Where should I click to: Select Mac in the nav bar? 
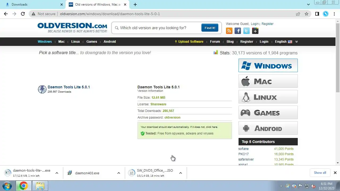[62, 42]
